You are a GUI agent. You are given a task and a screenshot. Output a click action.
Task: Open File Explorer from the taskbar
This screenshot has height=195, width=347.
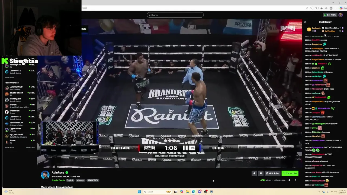(187, 192)
